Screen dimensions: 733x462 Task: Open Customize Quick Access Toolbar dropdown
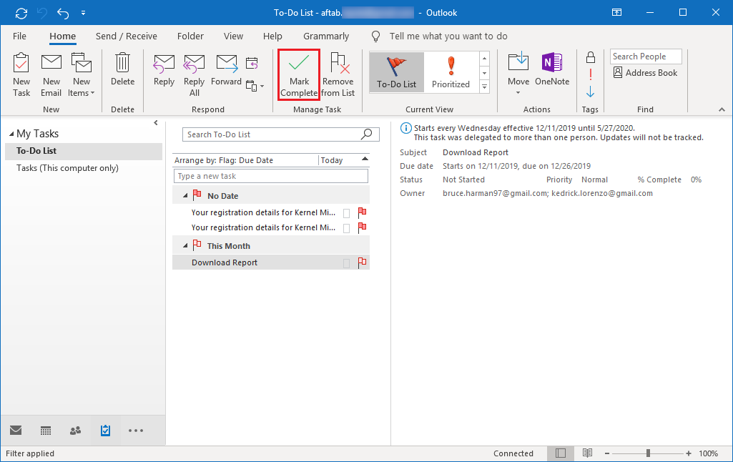coord(83,13)
